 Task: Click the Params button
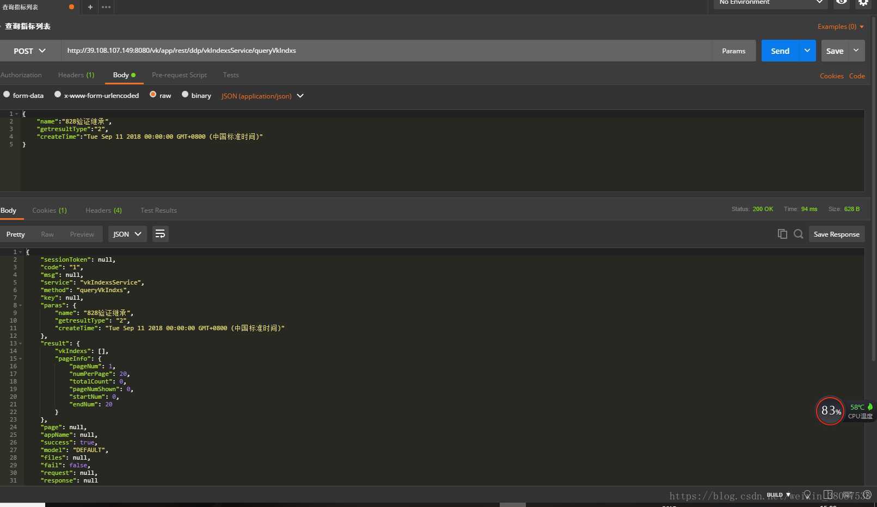(x=734, y=51)
